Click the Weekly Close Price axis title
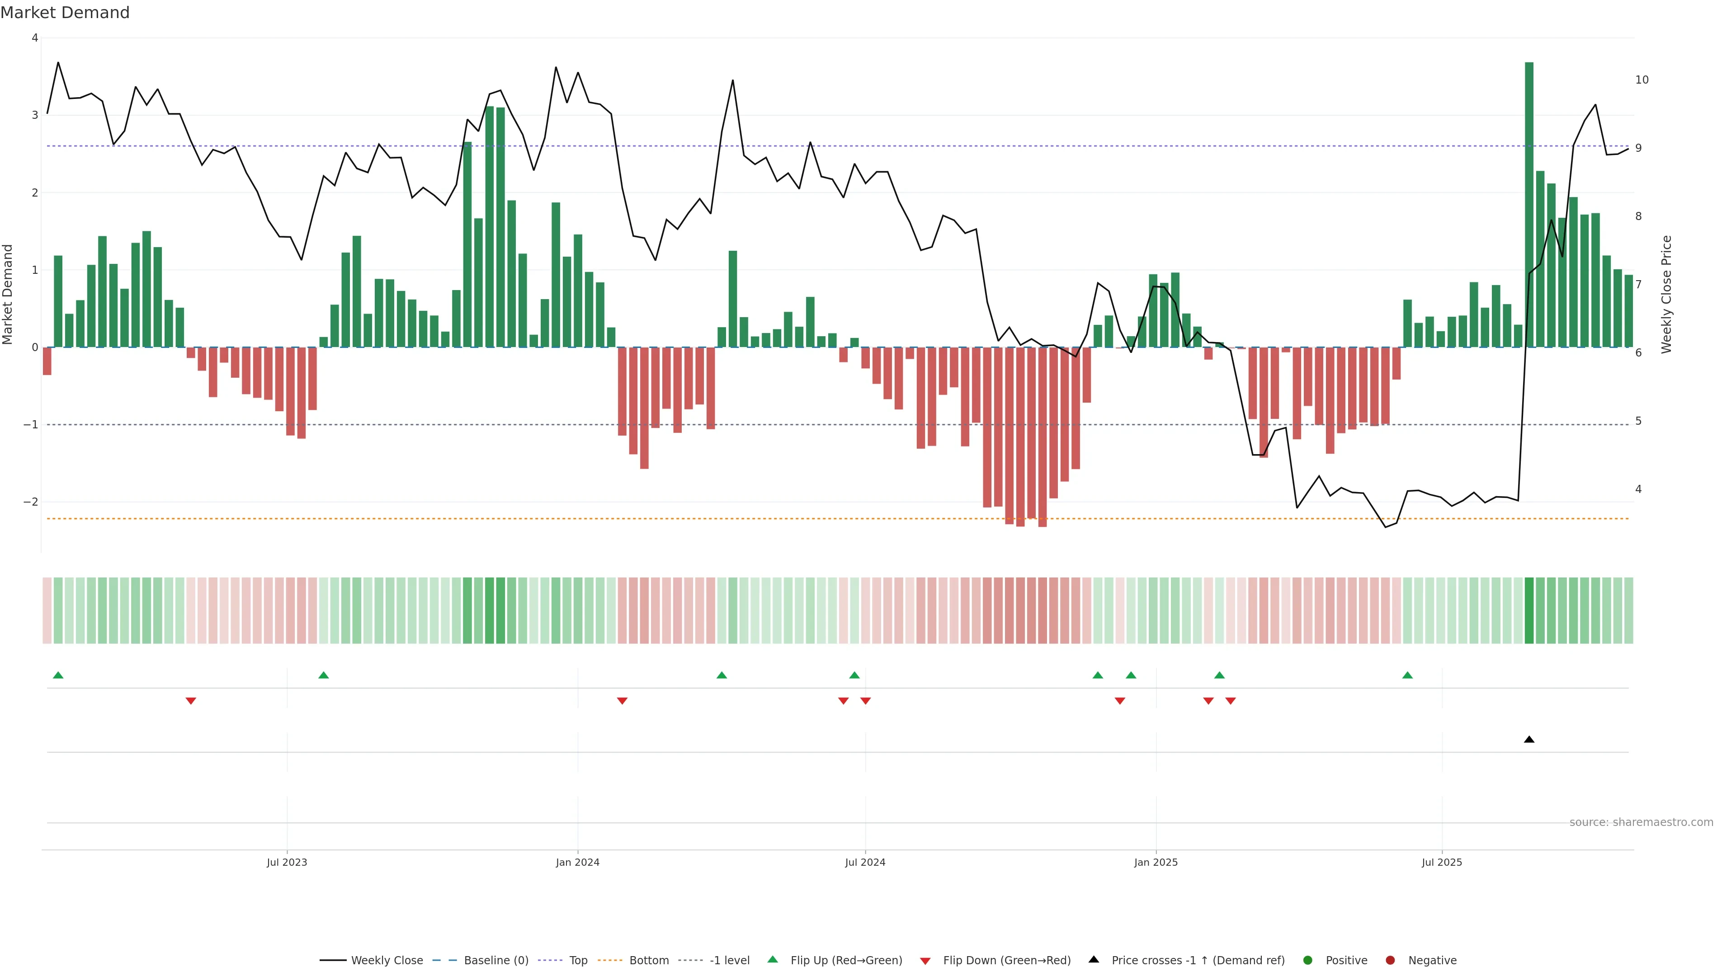 1666,294
